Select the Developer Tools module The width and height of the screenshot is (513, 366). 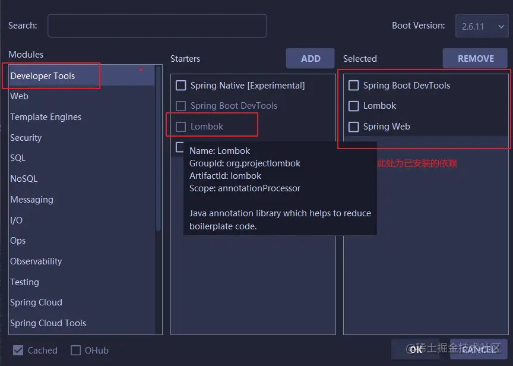point(82,75)
